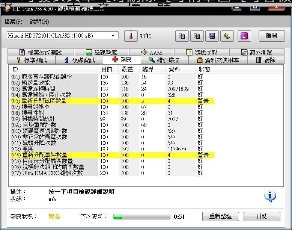Select row (C7) Ultra DMA CRC 錯誤次數
This screenshot has height=230, width=292.
point(112,173)
